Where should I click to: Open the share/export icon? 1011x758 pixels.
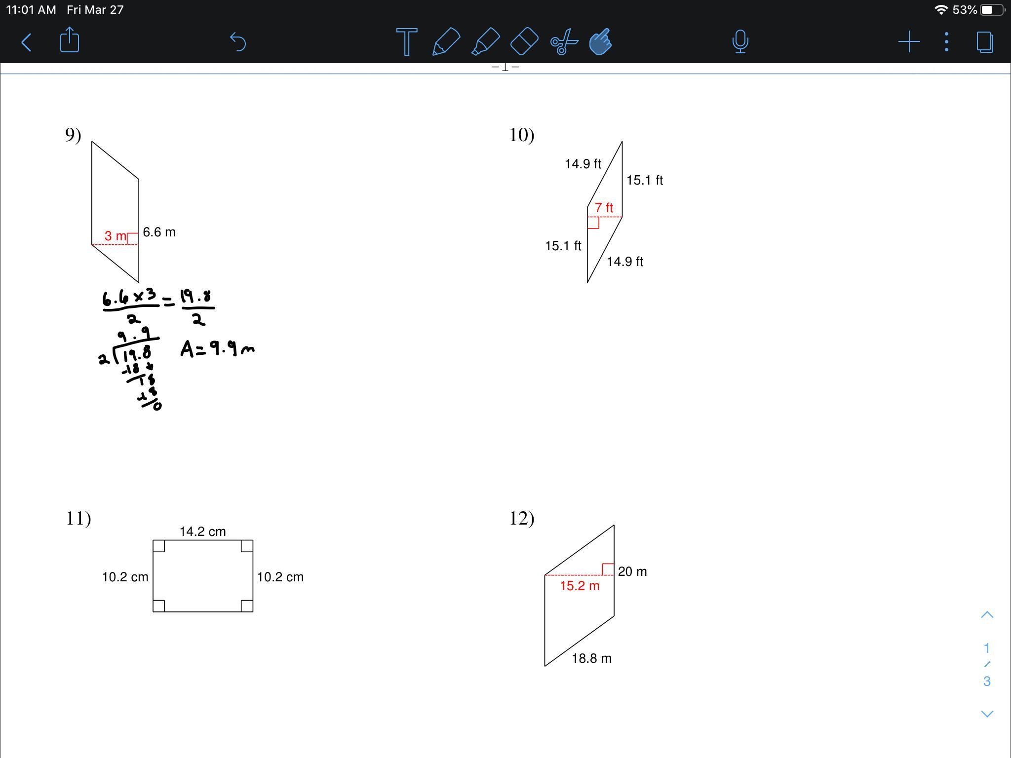click(70, 40)
